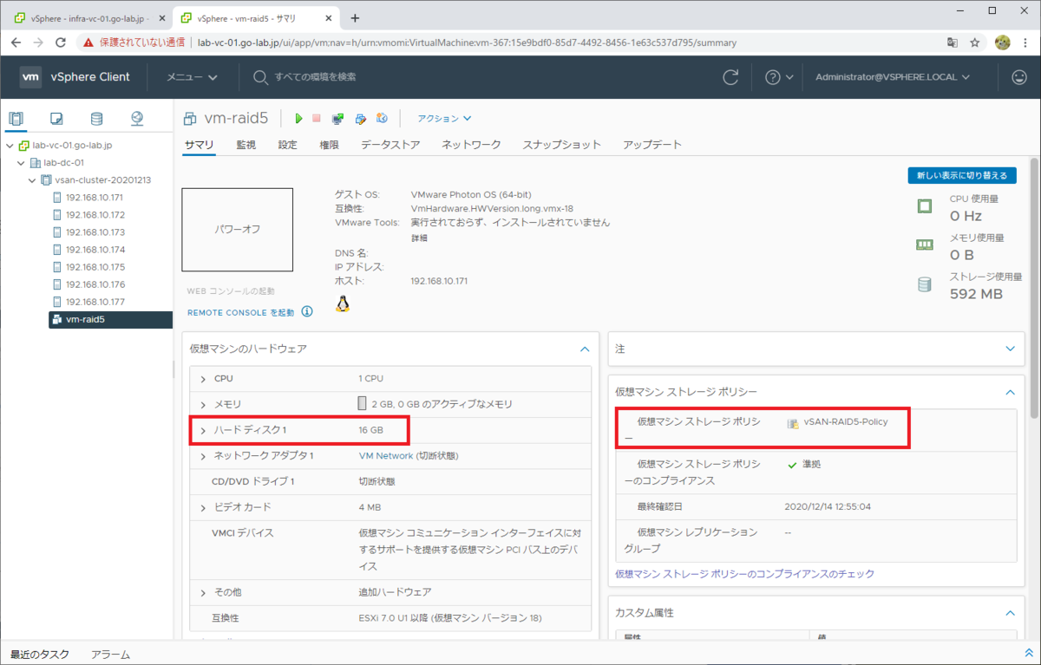
Task: Open the アクション dropdown
Action: pos(444,119)
